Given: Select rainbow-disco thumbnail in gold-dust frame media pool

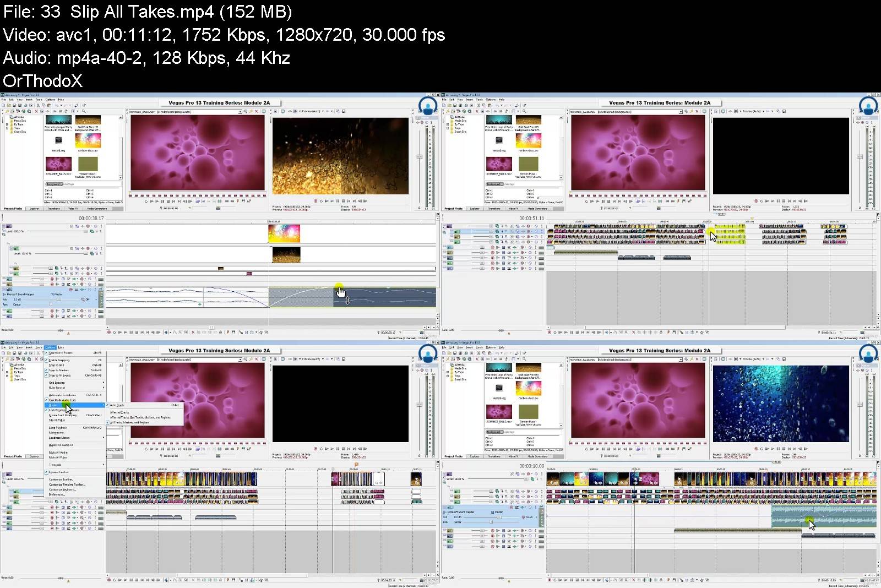Looking at the screenshot, I should tap(88, 140).
